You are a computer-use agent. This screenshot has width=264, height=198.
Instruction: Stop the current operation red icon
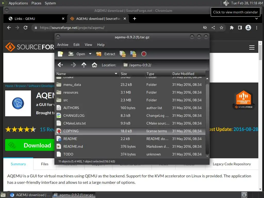(x=144, y=54)
